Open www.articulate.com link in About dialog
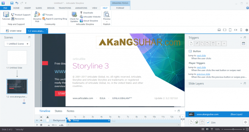249x132 pixels. 83,98
